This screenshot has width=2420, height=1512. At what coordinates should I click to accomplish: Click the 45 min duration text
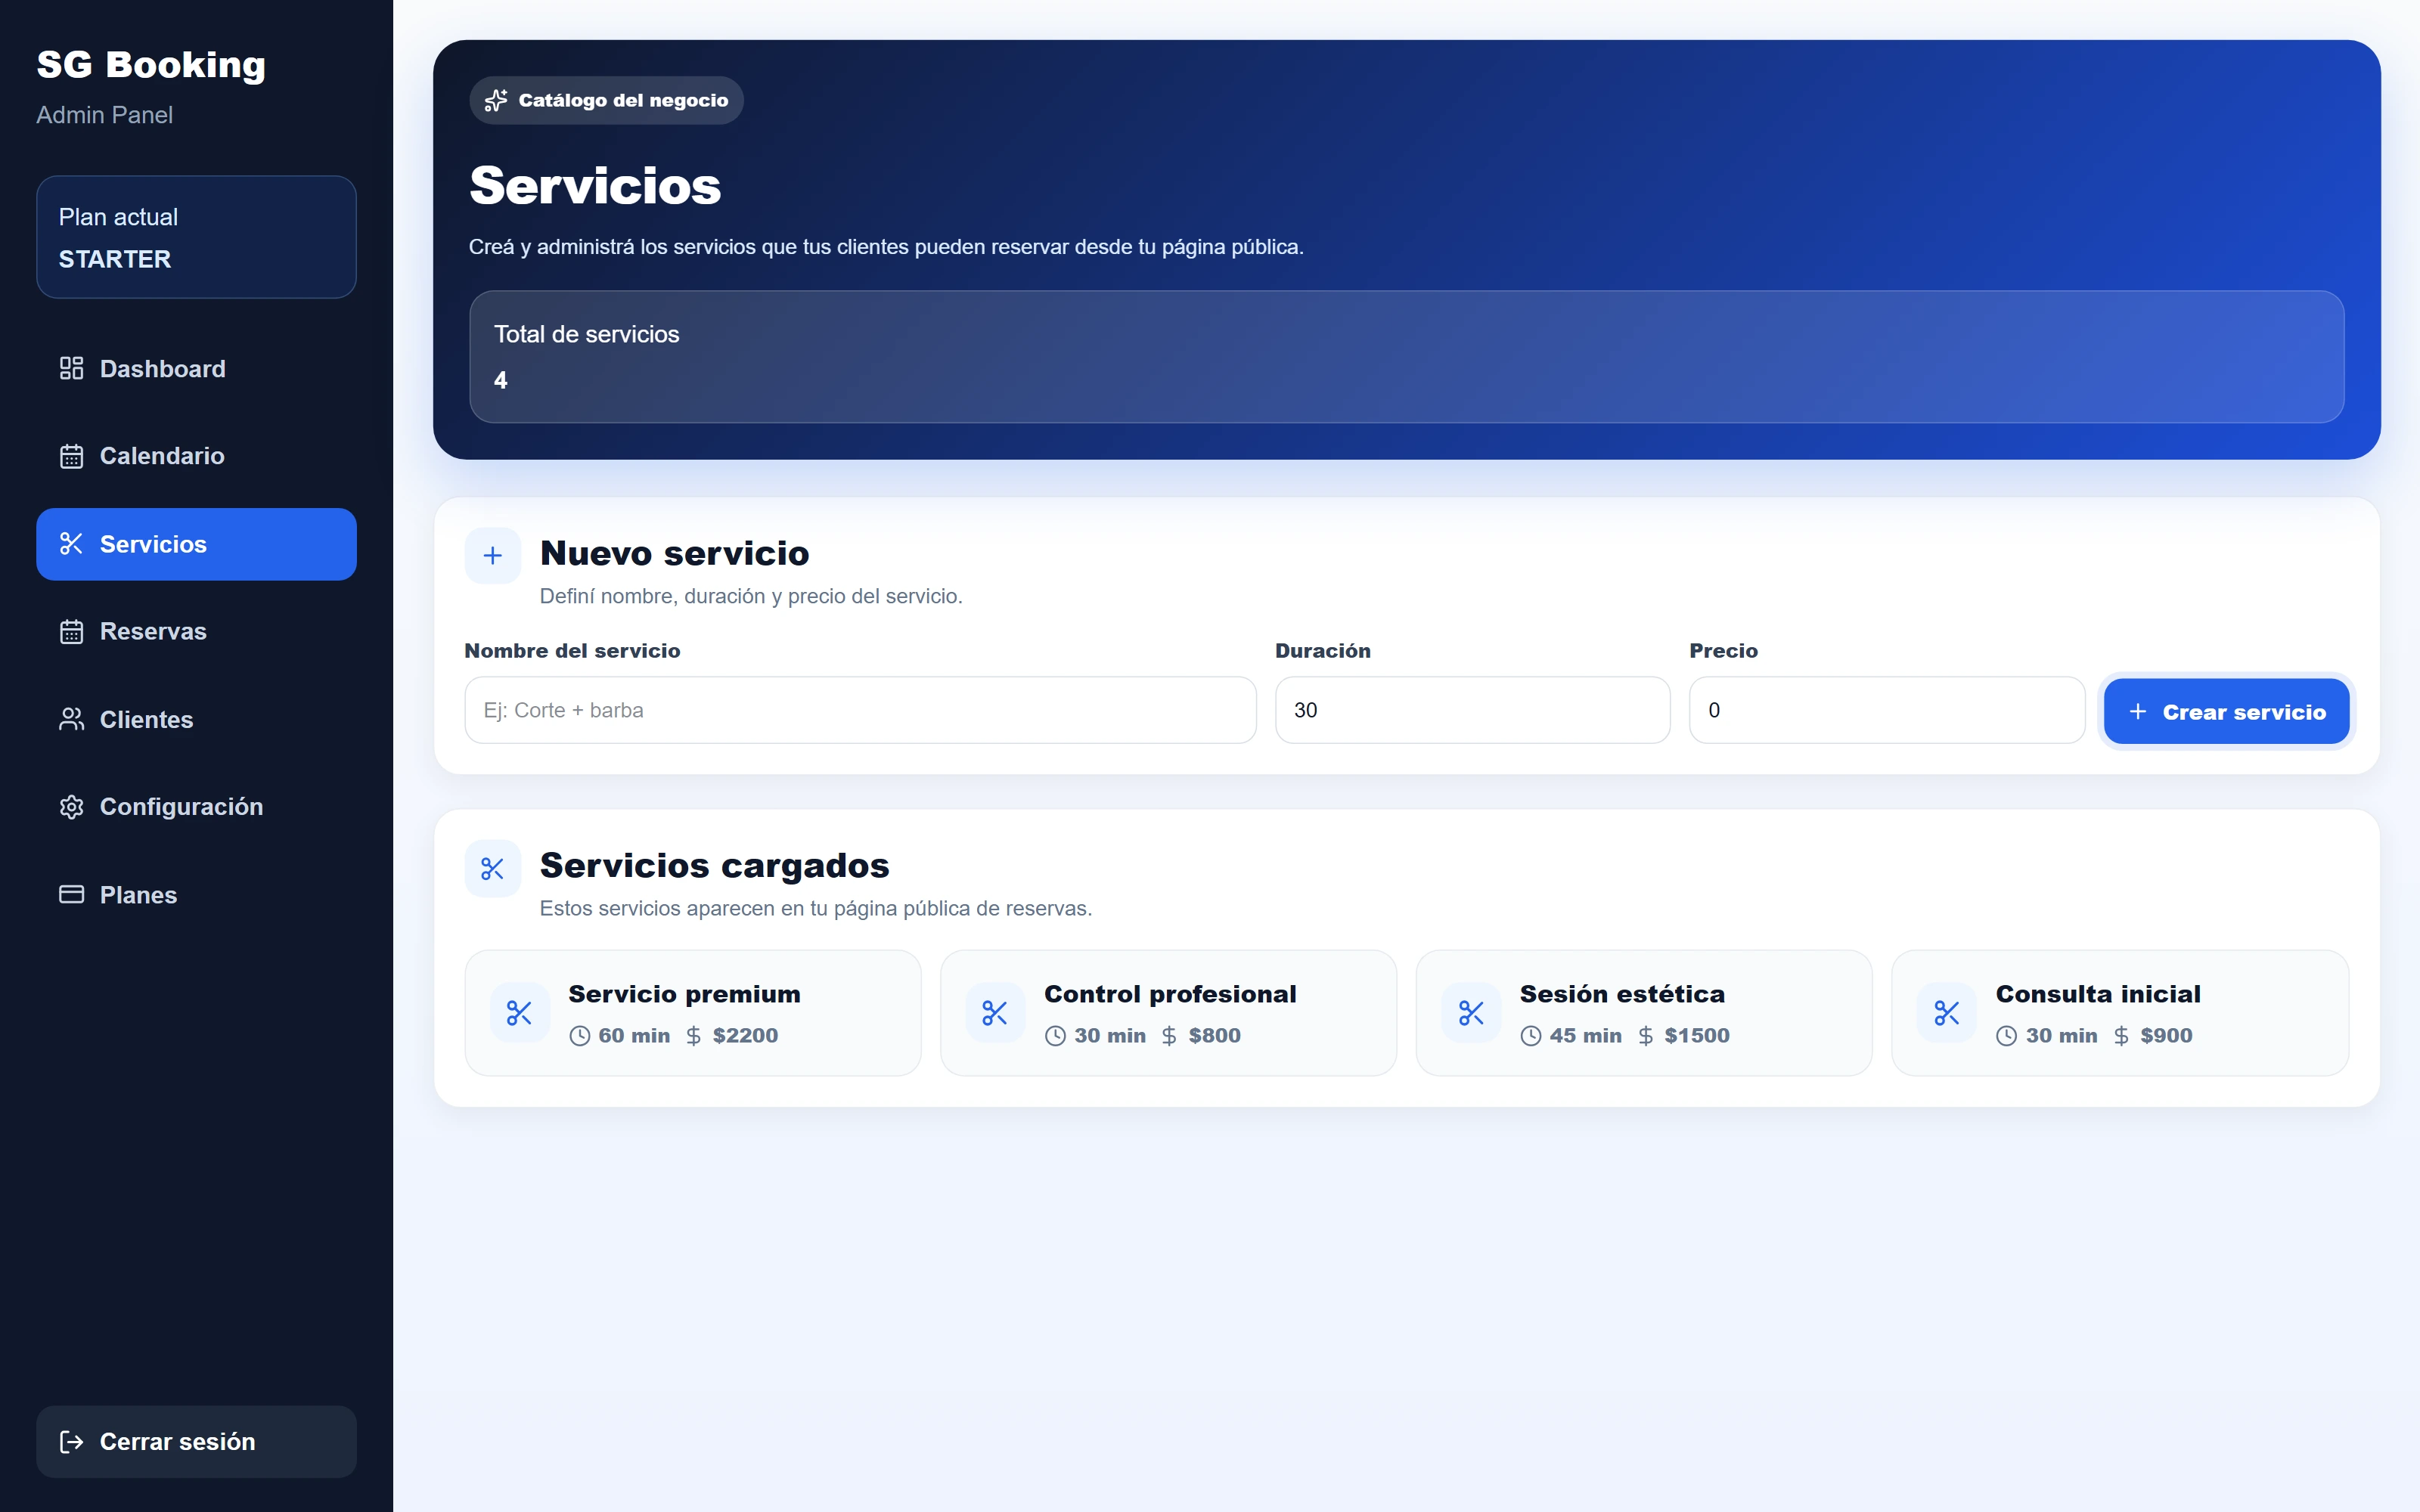(x=1585, y=1036)
